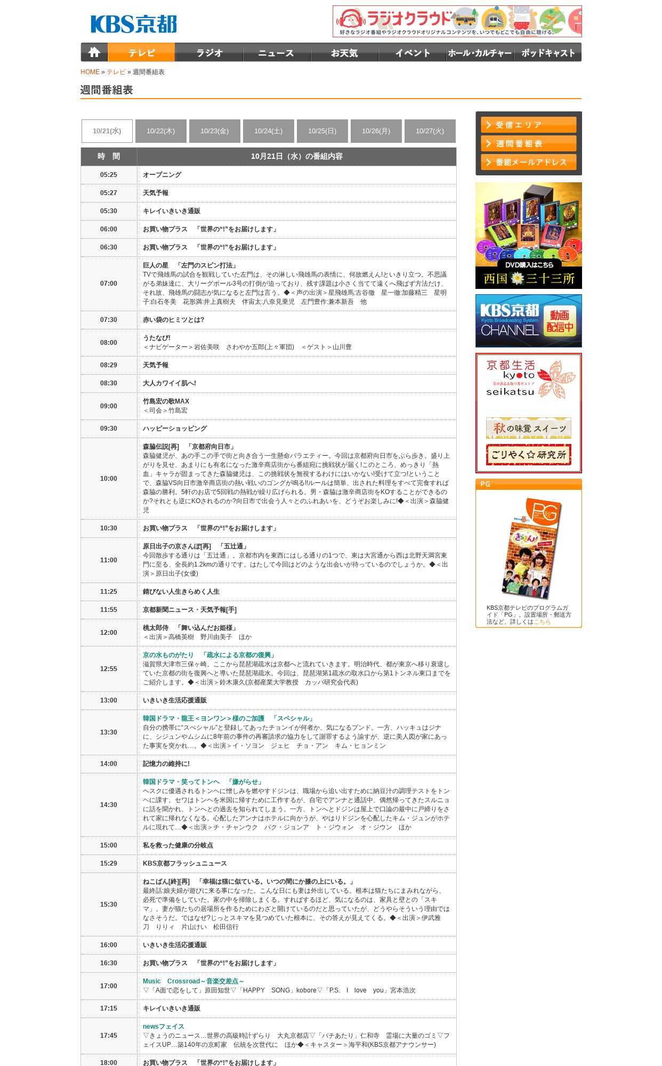Open the イベント navigation tab
The width and height of the screenshot is (662, 1066).
pos(412,52)
